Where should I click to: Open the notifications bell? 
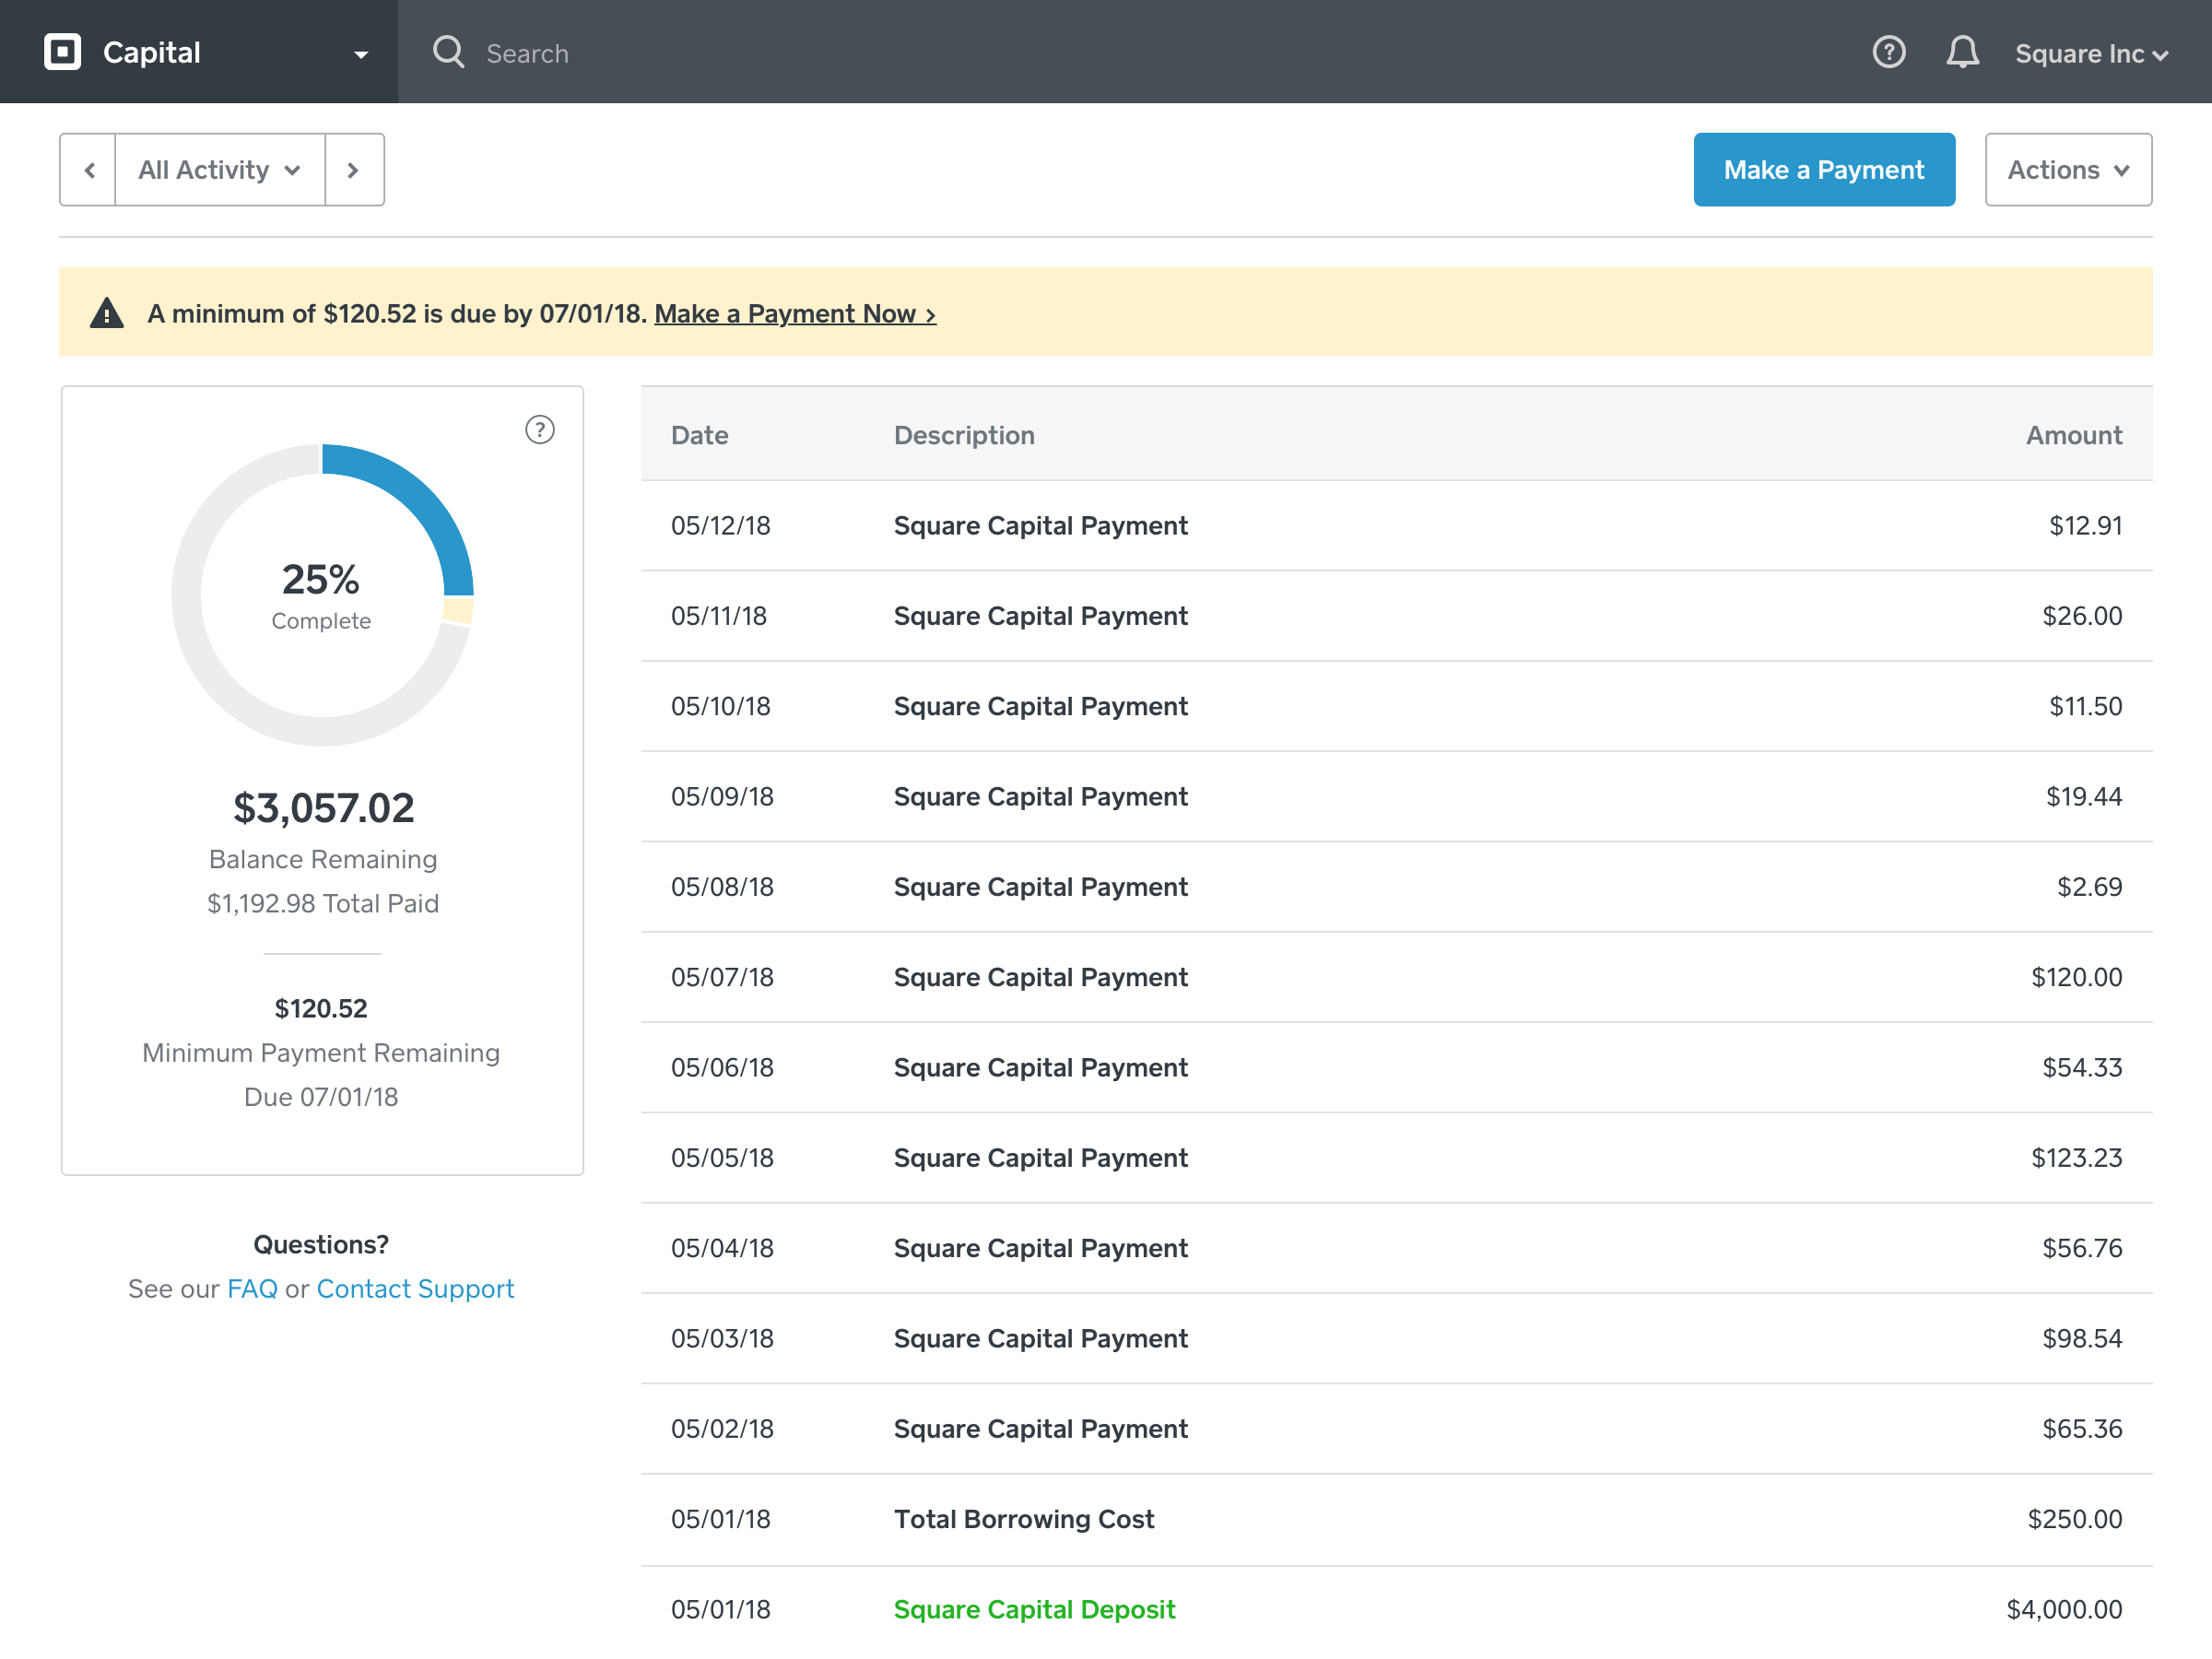[1962, 52]
